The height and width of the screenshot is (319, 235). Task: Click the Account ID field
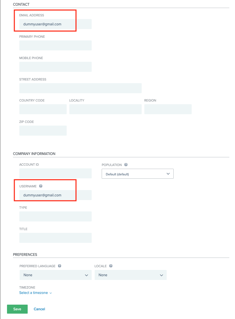pyautogui.click(x=55, y=173)
